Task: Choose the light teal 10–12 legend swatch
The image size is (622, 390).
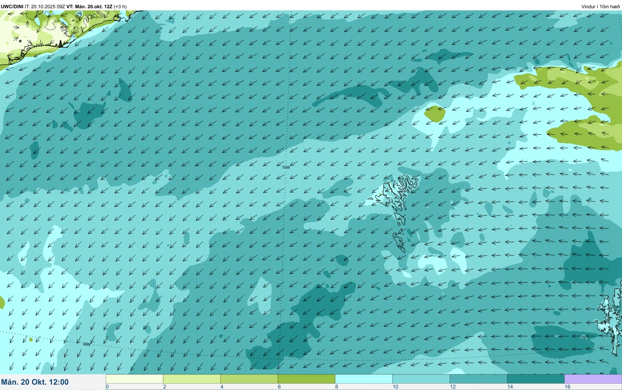Action: [x=421, y=379]
